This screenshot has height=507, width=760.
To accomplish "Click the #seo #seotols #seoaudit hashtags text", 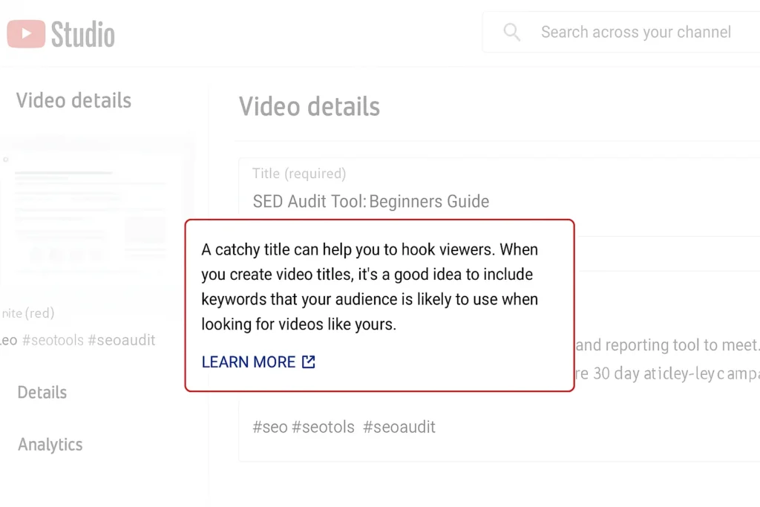I will pos(344,427).
